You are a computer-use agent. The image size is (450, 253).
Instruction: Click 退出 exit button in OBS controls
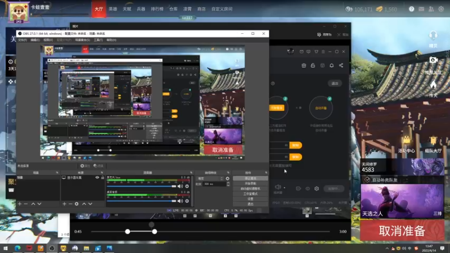pos(250,204)
